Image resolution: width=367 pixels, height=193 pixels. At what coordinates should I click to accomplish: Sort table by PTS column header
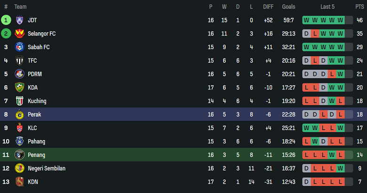pyautogui.click(x=359, y=7)
